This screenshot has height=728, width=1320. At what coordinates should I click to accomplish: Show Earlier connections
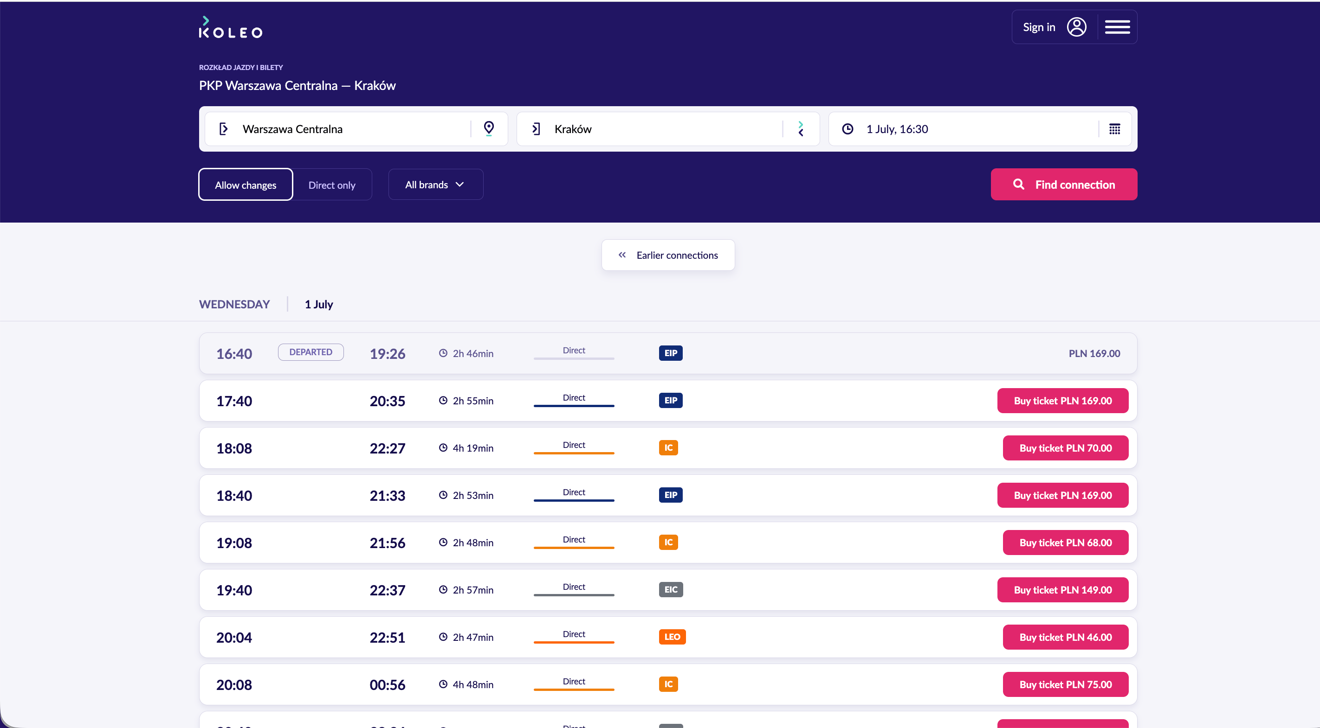668,255
